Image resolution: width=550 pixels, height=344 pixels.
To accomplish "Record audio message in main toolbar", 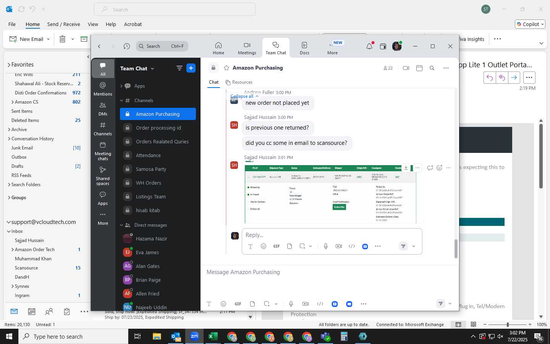I will [x=291, y=304].
